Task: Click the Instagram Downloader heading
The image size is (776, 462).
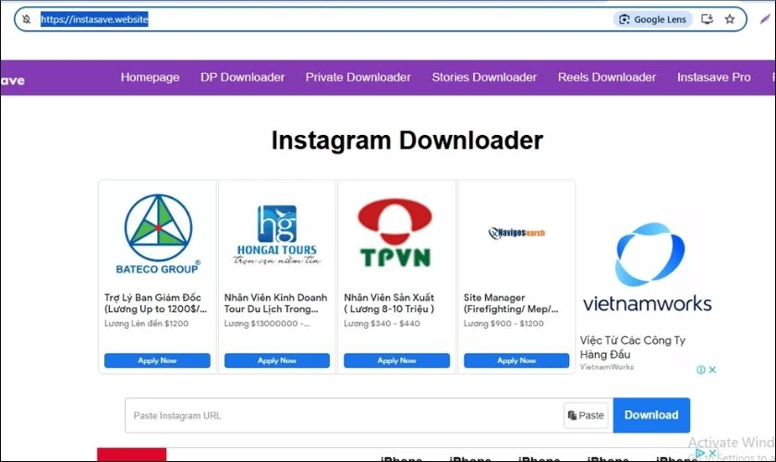Action: click(406, 140)
